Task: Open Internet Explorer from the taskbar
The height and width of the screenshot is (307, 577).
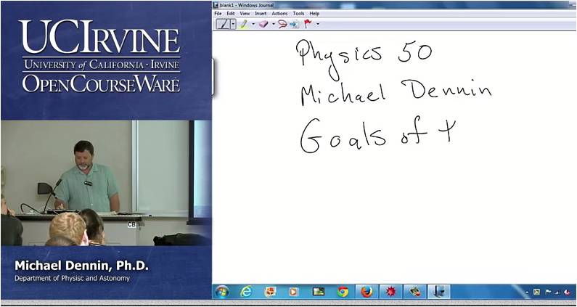Action: [246, 292]
